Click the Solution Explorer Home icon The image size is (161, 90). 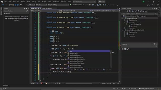pyautogui.click(x=127, y=11)
